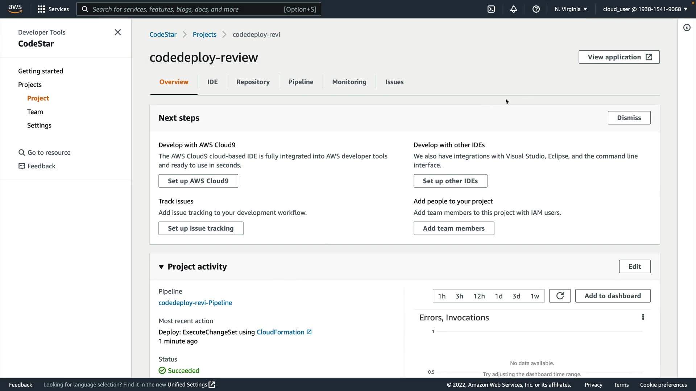
Task: Expand the cloud_user account menu
Action: point(645,9)
